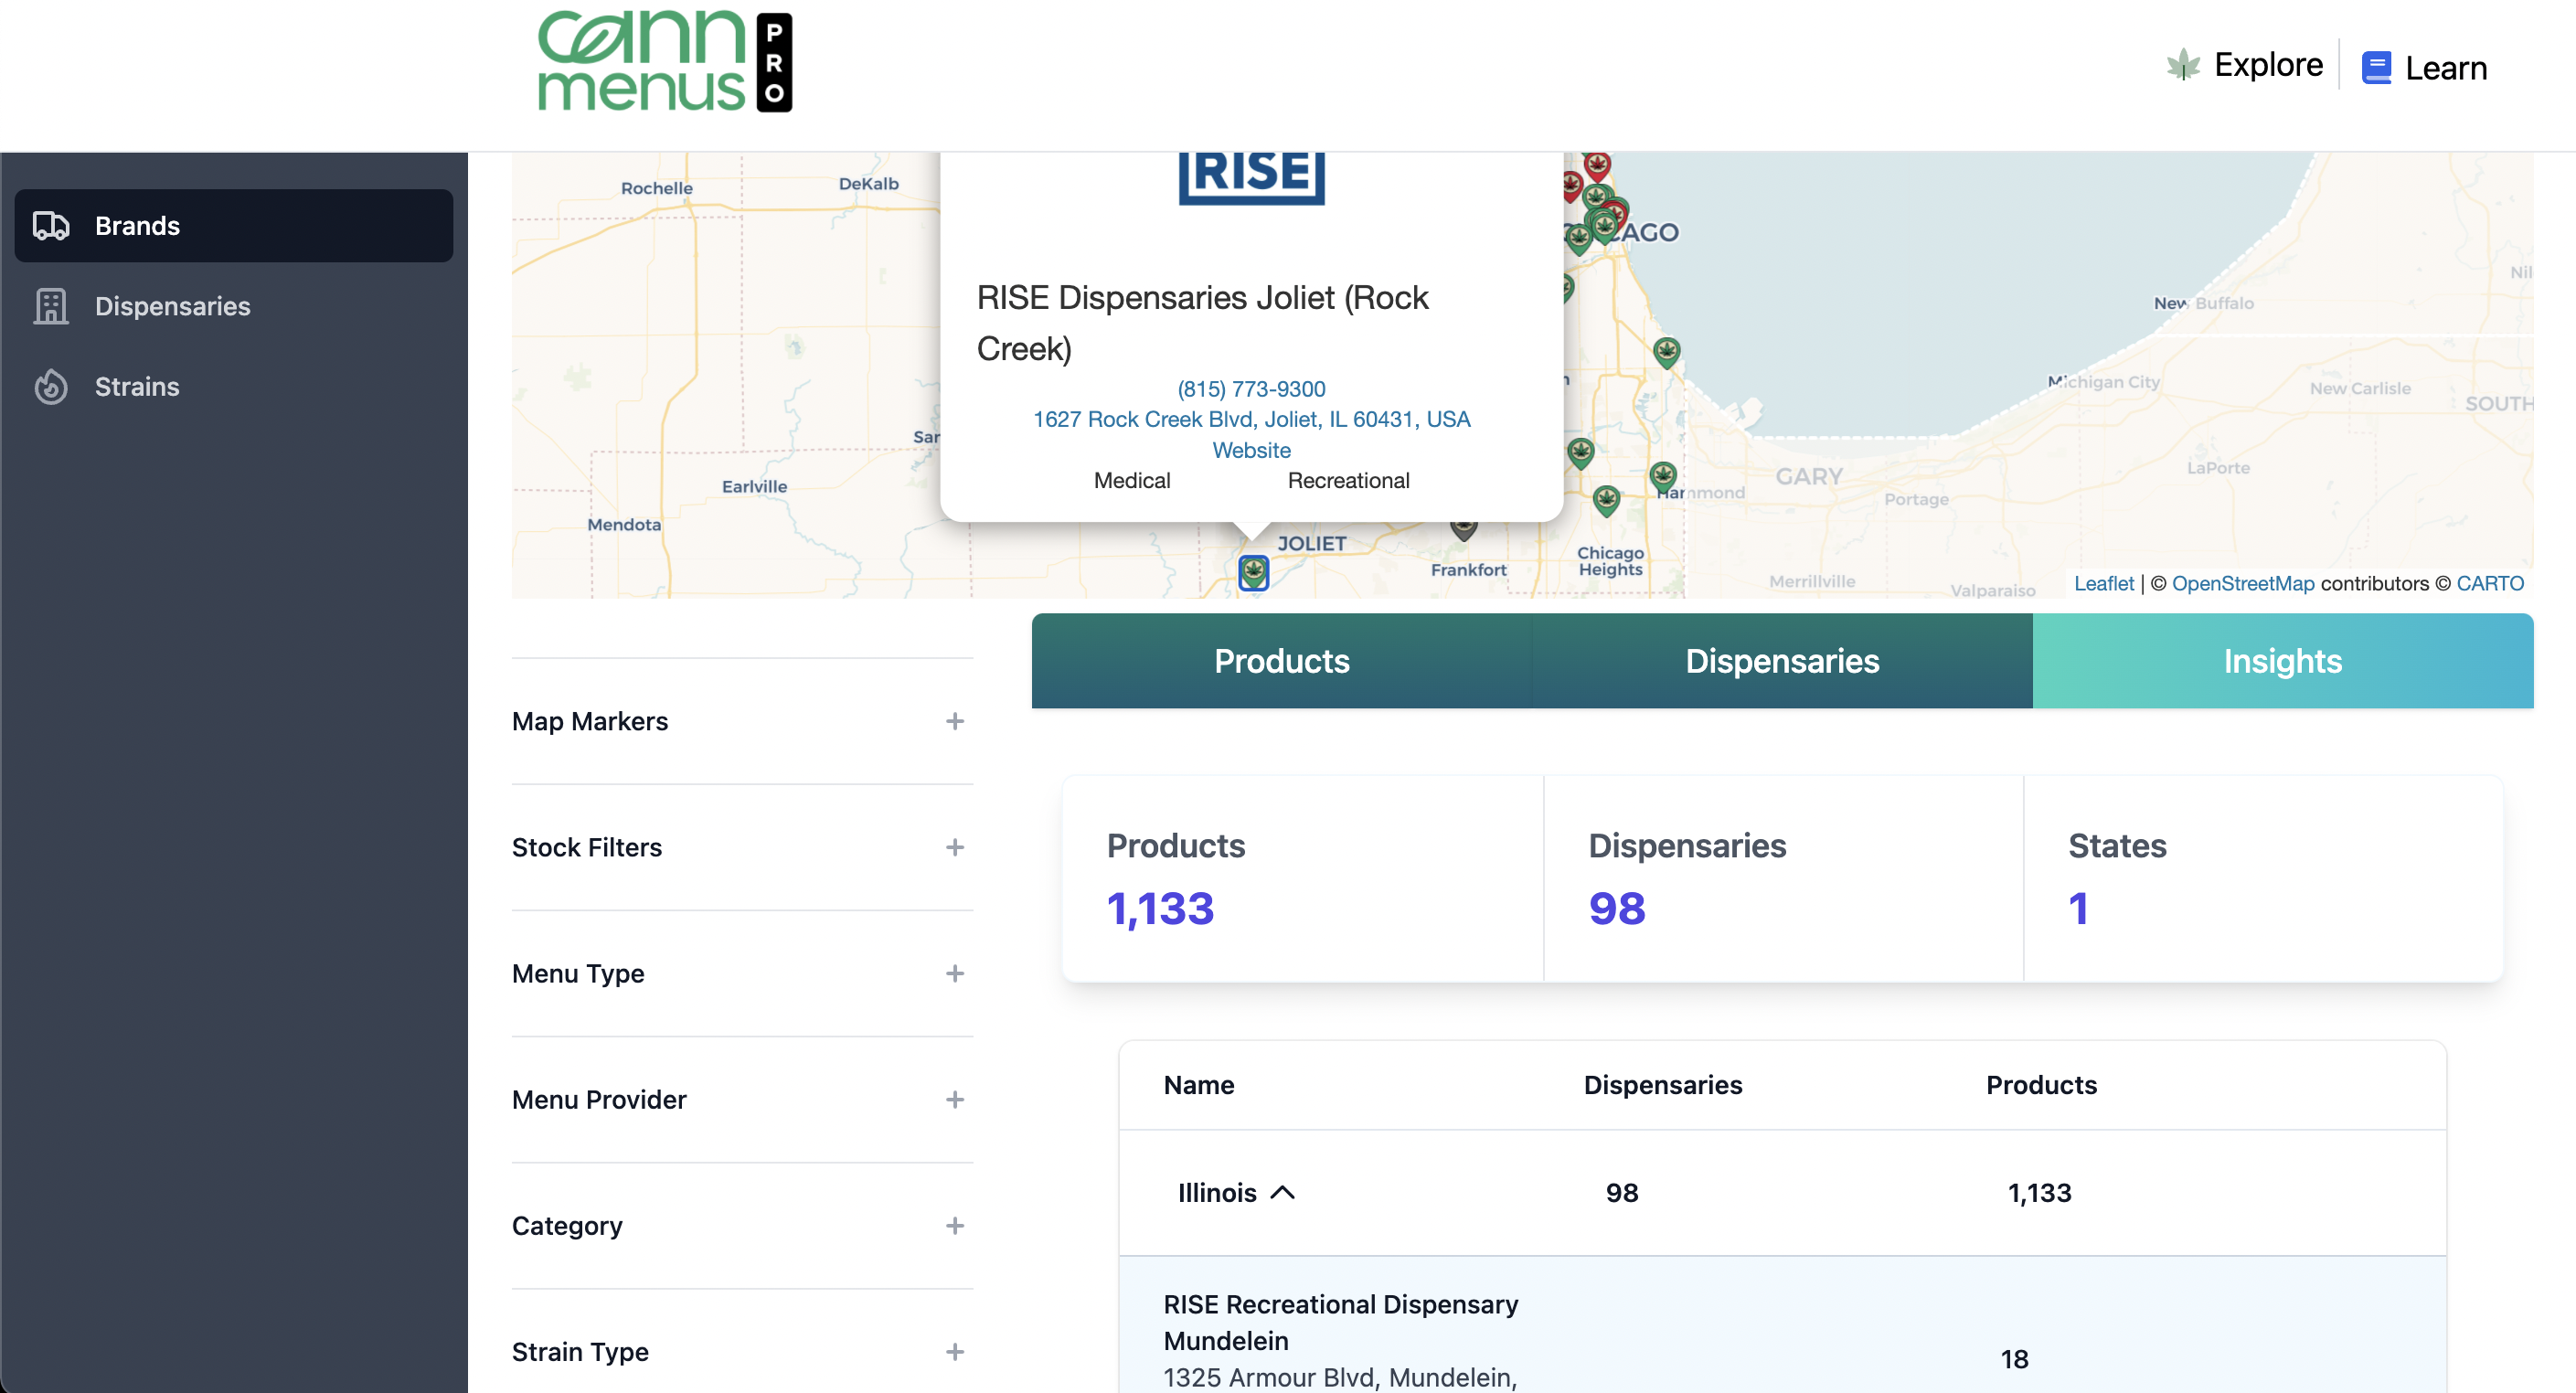Click the Dispensaries count 98 stat
The image size is (2576, 1393).
tap(1616, 909)
